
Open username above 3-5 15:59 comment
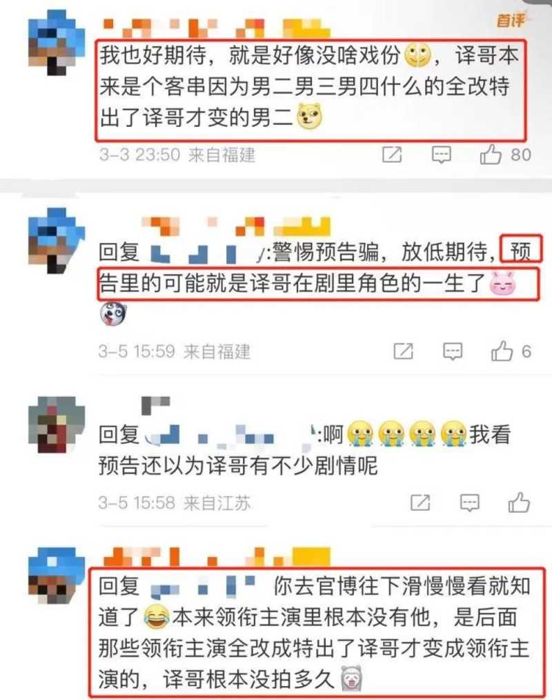[x=237, y=226]
